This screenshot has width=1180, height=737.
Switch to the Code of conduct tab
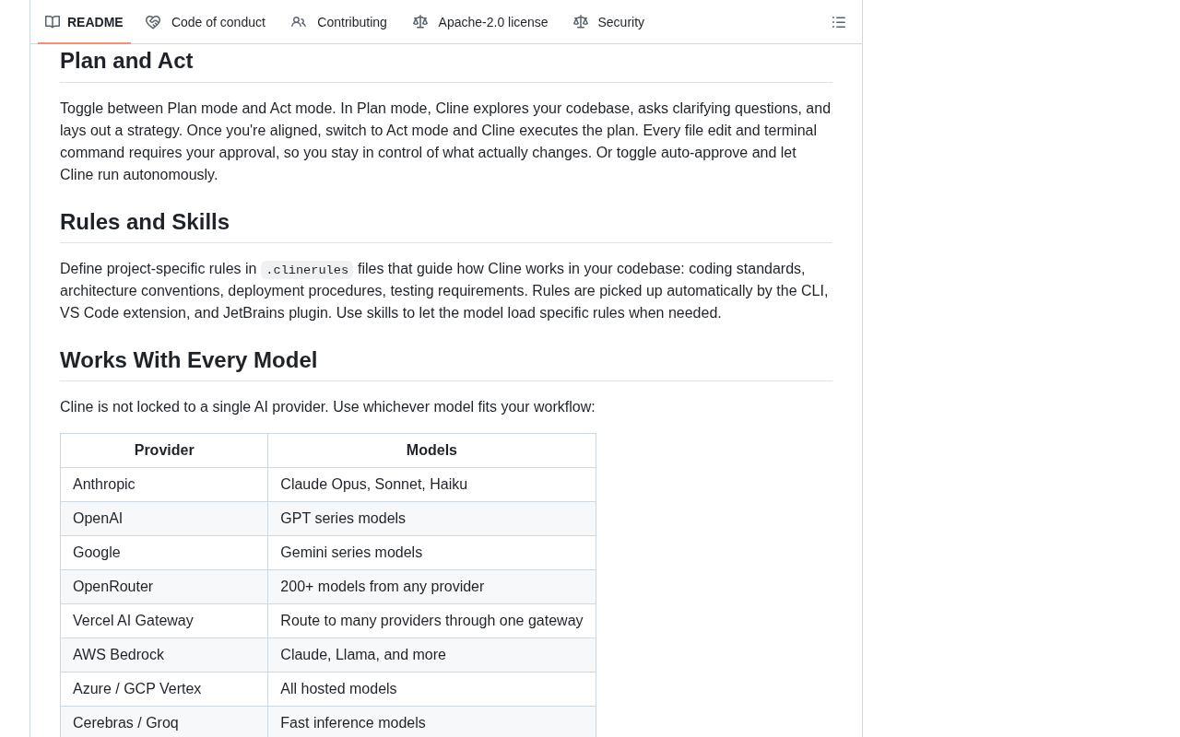[x=206, y=22]
